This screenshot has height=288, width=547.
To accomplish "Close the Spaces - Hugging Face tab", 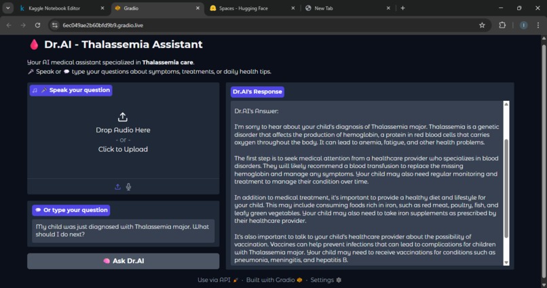I will pyautogui.click(x=293, y=8).
